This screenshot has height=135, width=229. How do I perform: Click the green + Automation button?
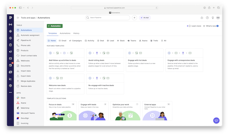coord(54,26)
